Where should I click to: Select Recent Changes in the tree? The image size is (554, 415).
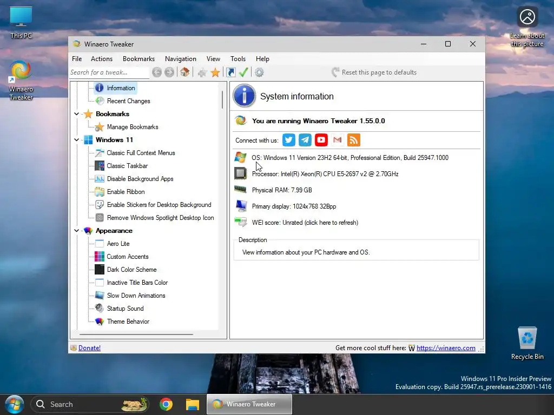point(123,101)
